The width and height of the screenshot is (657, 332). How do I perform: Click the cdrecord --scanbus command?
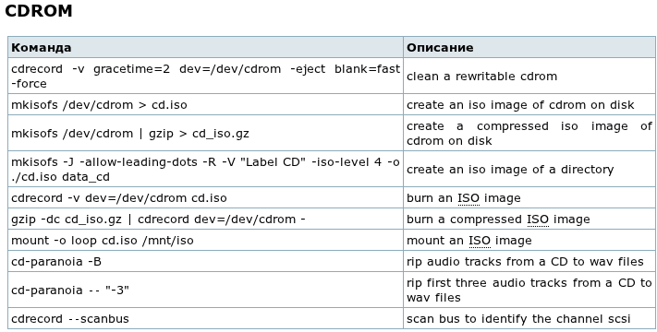(70, 318)
